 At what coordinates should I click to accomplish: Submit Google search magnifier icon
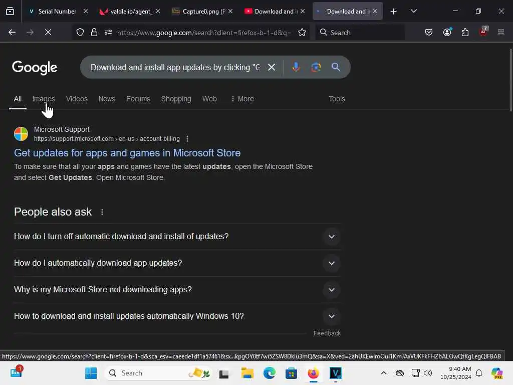pos(336,67)
